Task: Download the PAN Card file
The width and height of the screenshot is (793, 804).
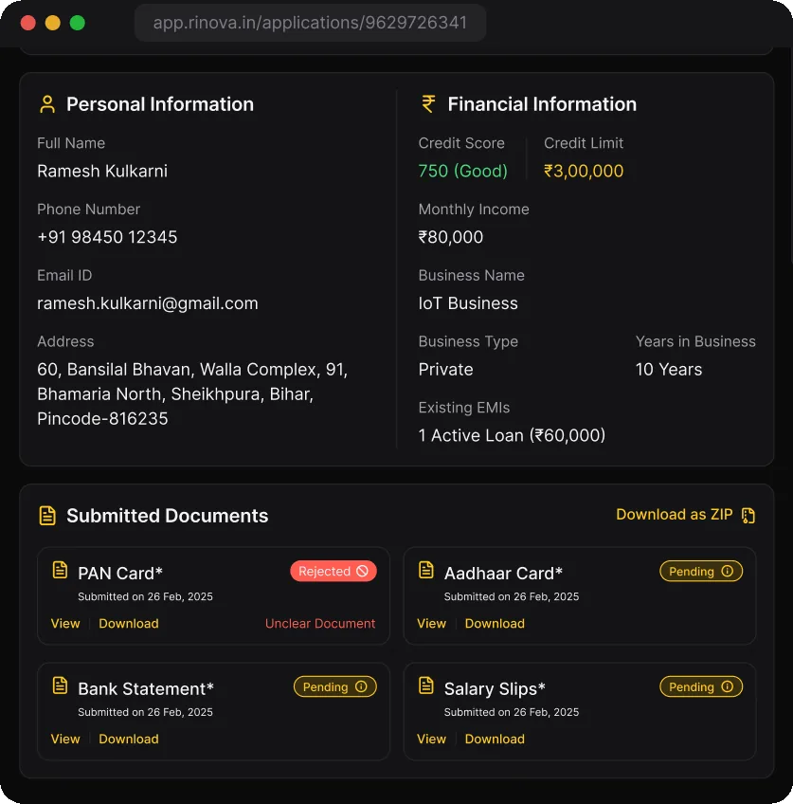Action: (x=129, y=624)
